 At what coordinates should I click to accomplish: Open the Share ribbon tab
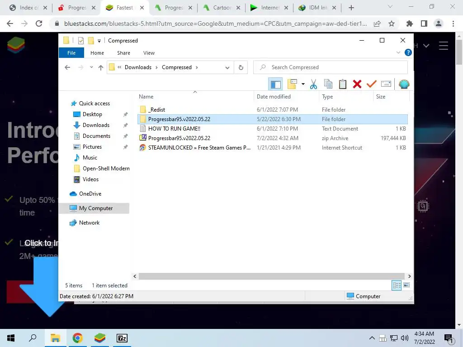[123, 53]
